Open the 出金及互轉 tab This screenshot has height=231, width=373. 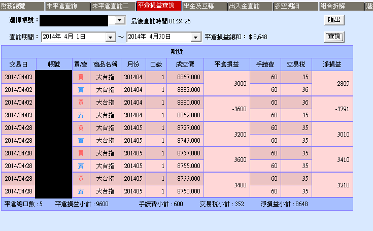coord(205,6)
